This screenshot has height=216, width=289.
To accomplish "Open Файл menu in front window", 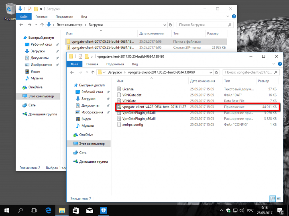I will pos(74,64).
